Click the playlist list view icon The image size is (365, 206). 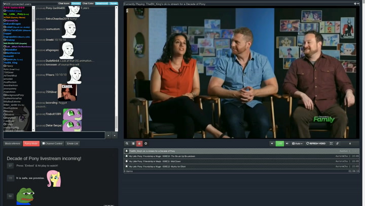pyautogui.click(x=133, y=144)
